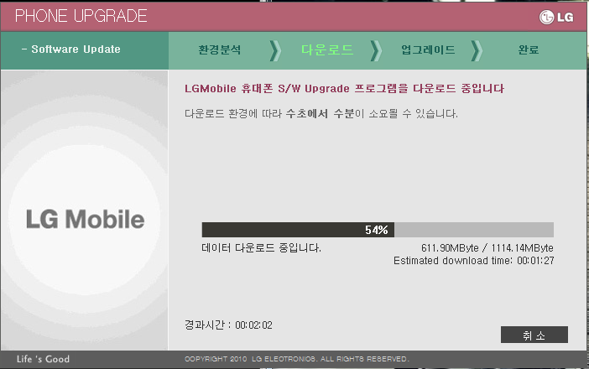
Task: Select the 완료 step tab
Action: (529, 49)
